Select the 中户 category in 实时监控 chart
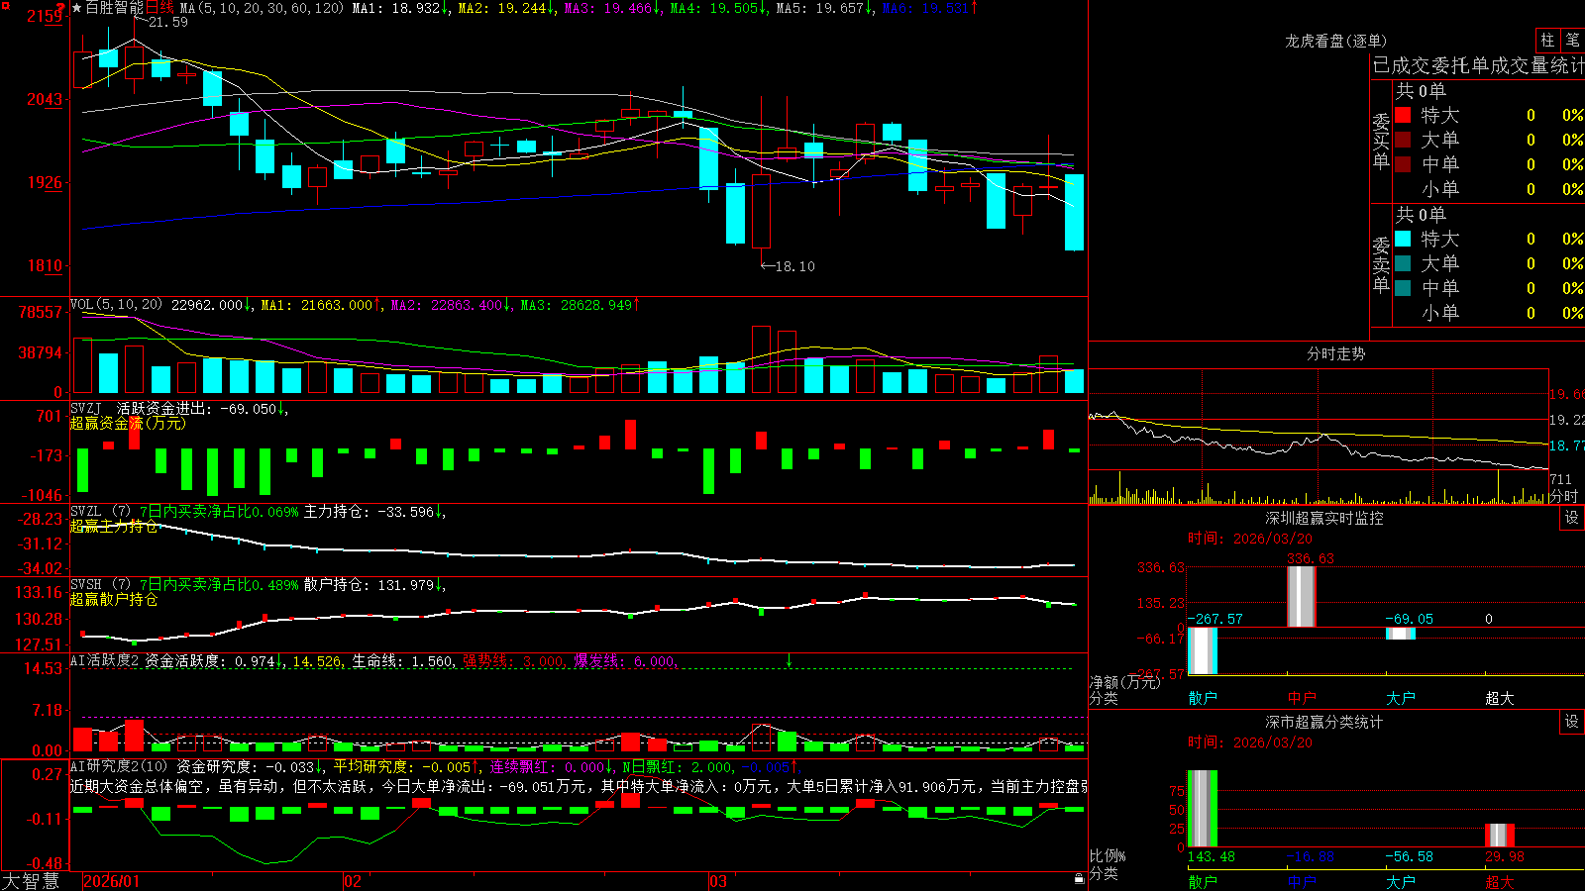1585x891 pixels. (1302, 698)
